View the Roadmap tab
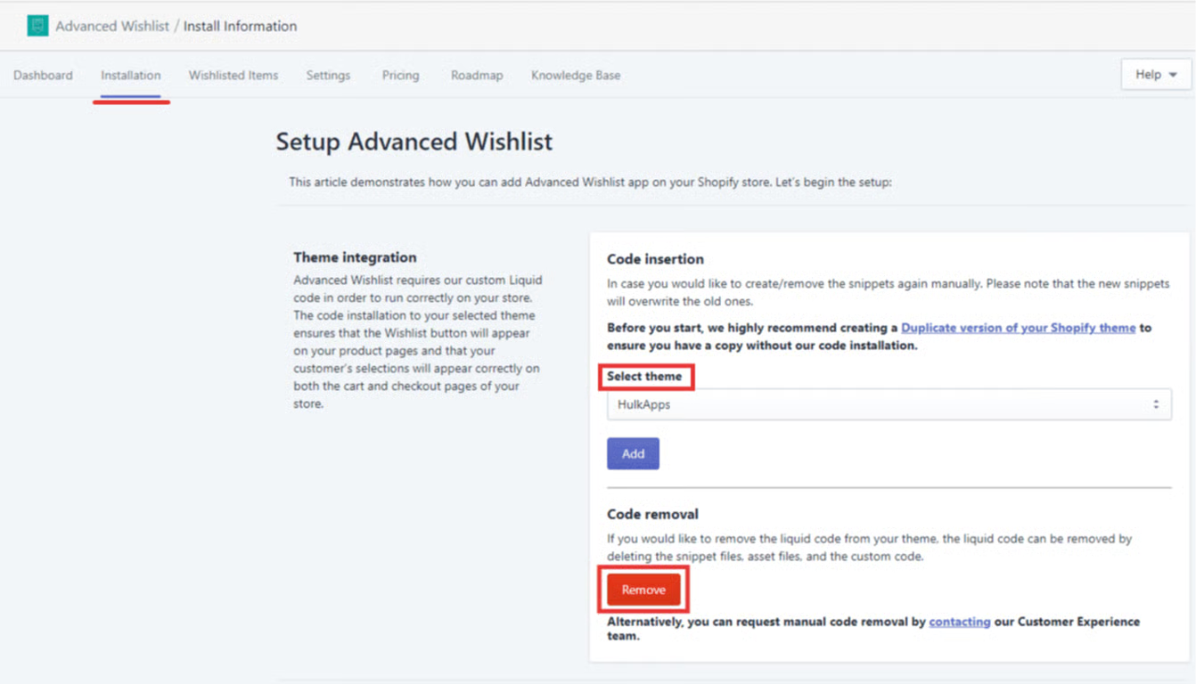The image size is (1196, 684). 477,76
